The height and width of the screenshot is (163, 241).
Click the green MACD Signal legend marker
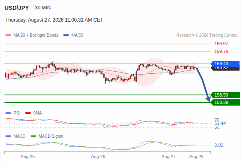coord(33,137)
